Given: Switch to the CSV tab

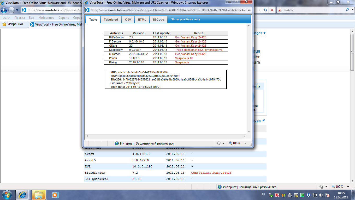Looking at the screenshot, I should pyautogui.click(x=128, y=20).
